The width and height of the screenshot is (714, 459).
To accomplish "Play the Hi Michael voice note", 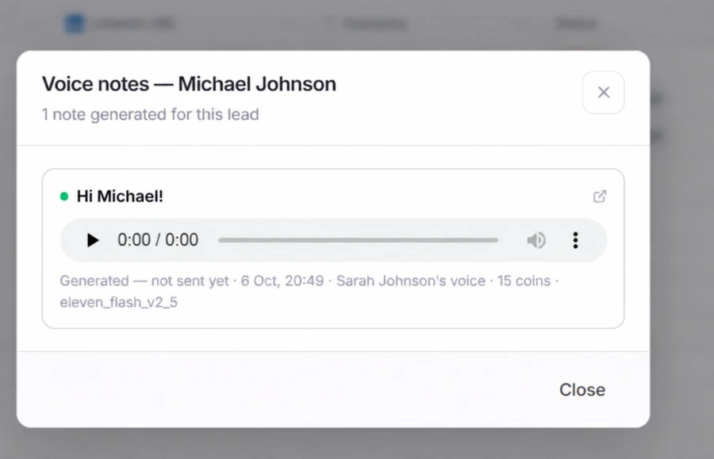I will pos(93,240).
